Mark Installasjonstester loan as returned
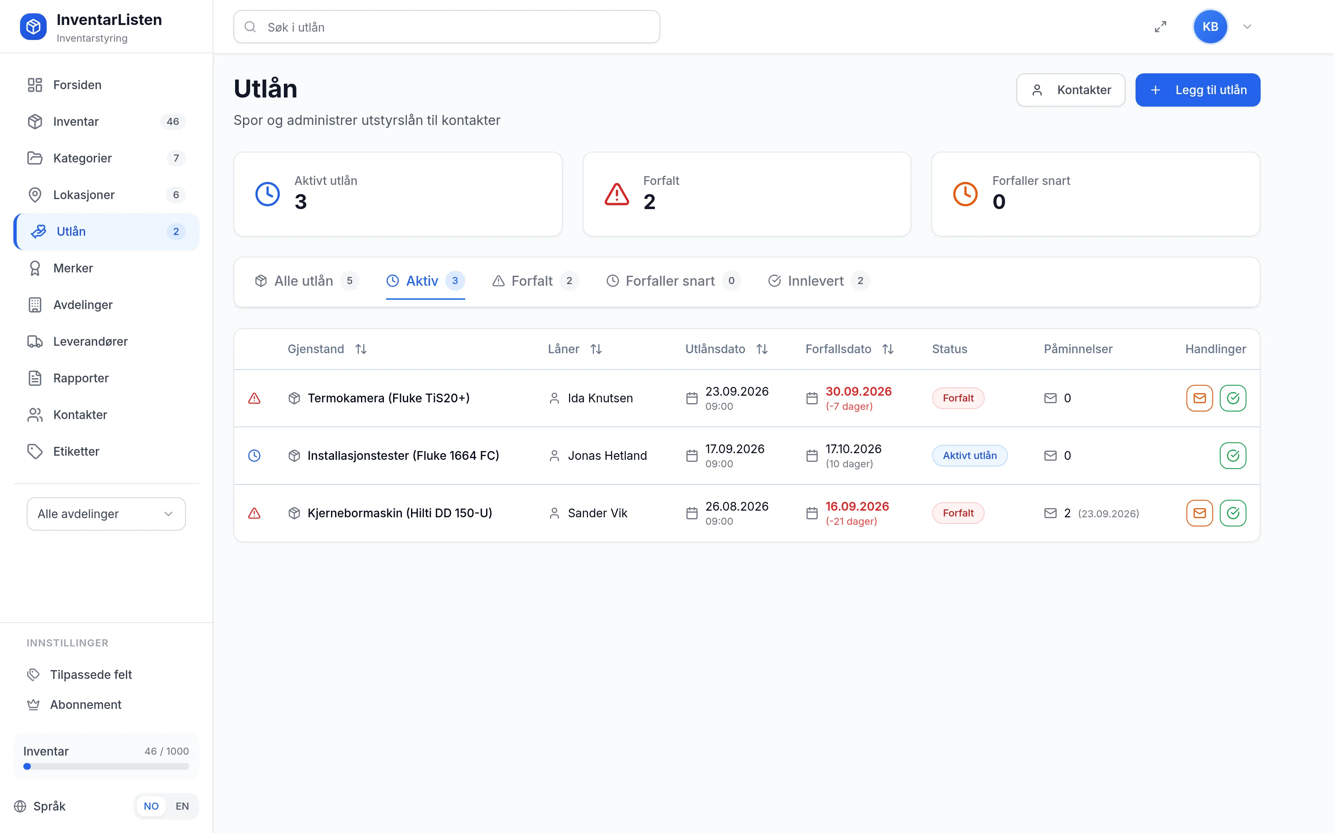1334x833 pixels. [1233, 456]
